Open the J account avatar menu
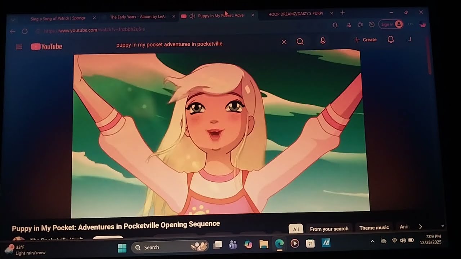The height and width of the screenshot is (259, 461). tap(409, 39)
